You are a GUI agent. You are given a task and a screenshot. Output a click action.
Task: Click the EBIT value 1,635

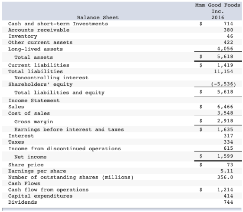[x=225, y=129]
